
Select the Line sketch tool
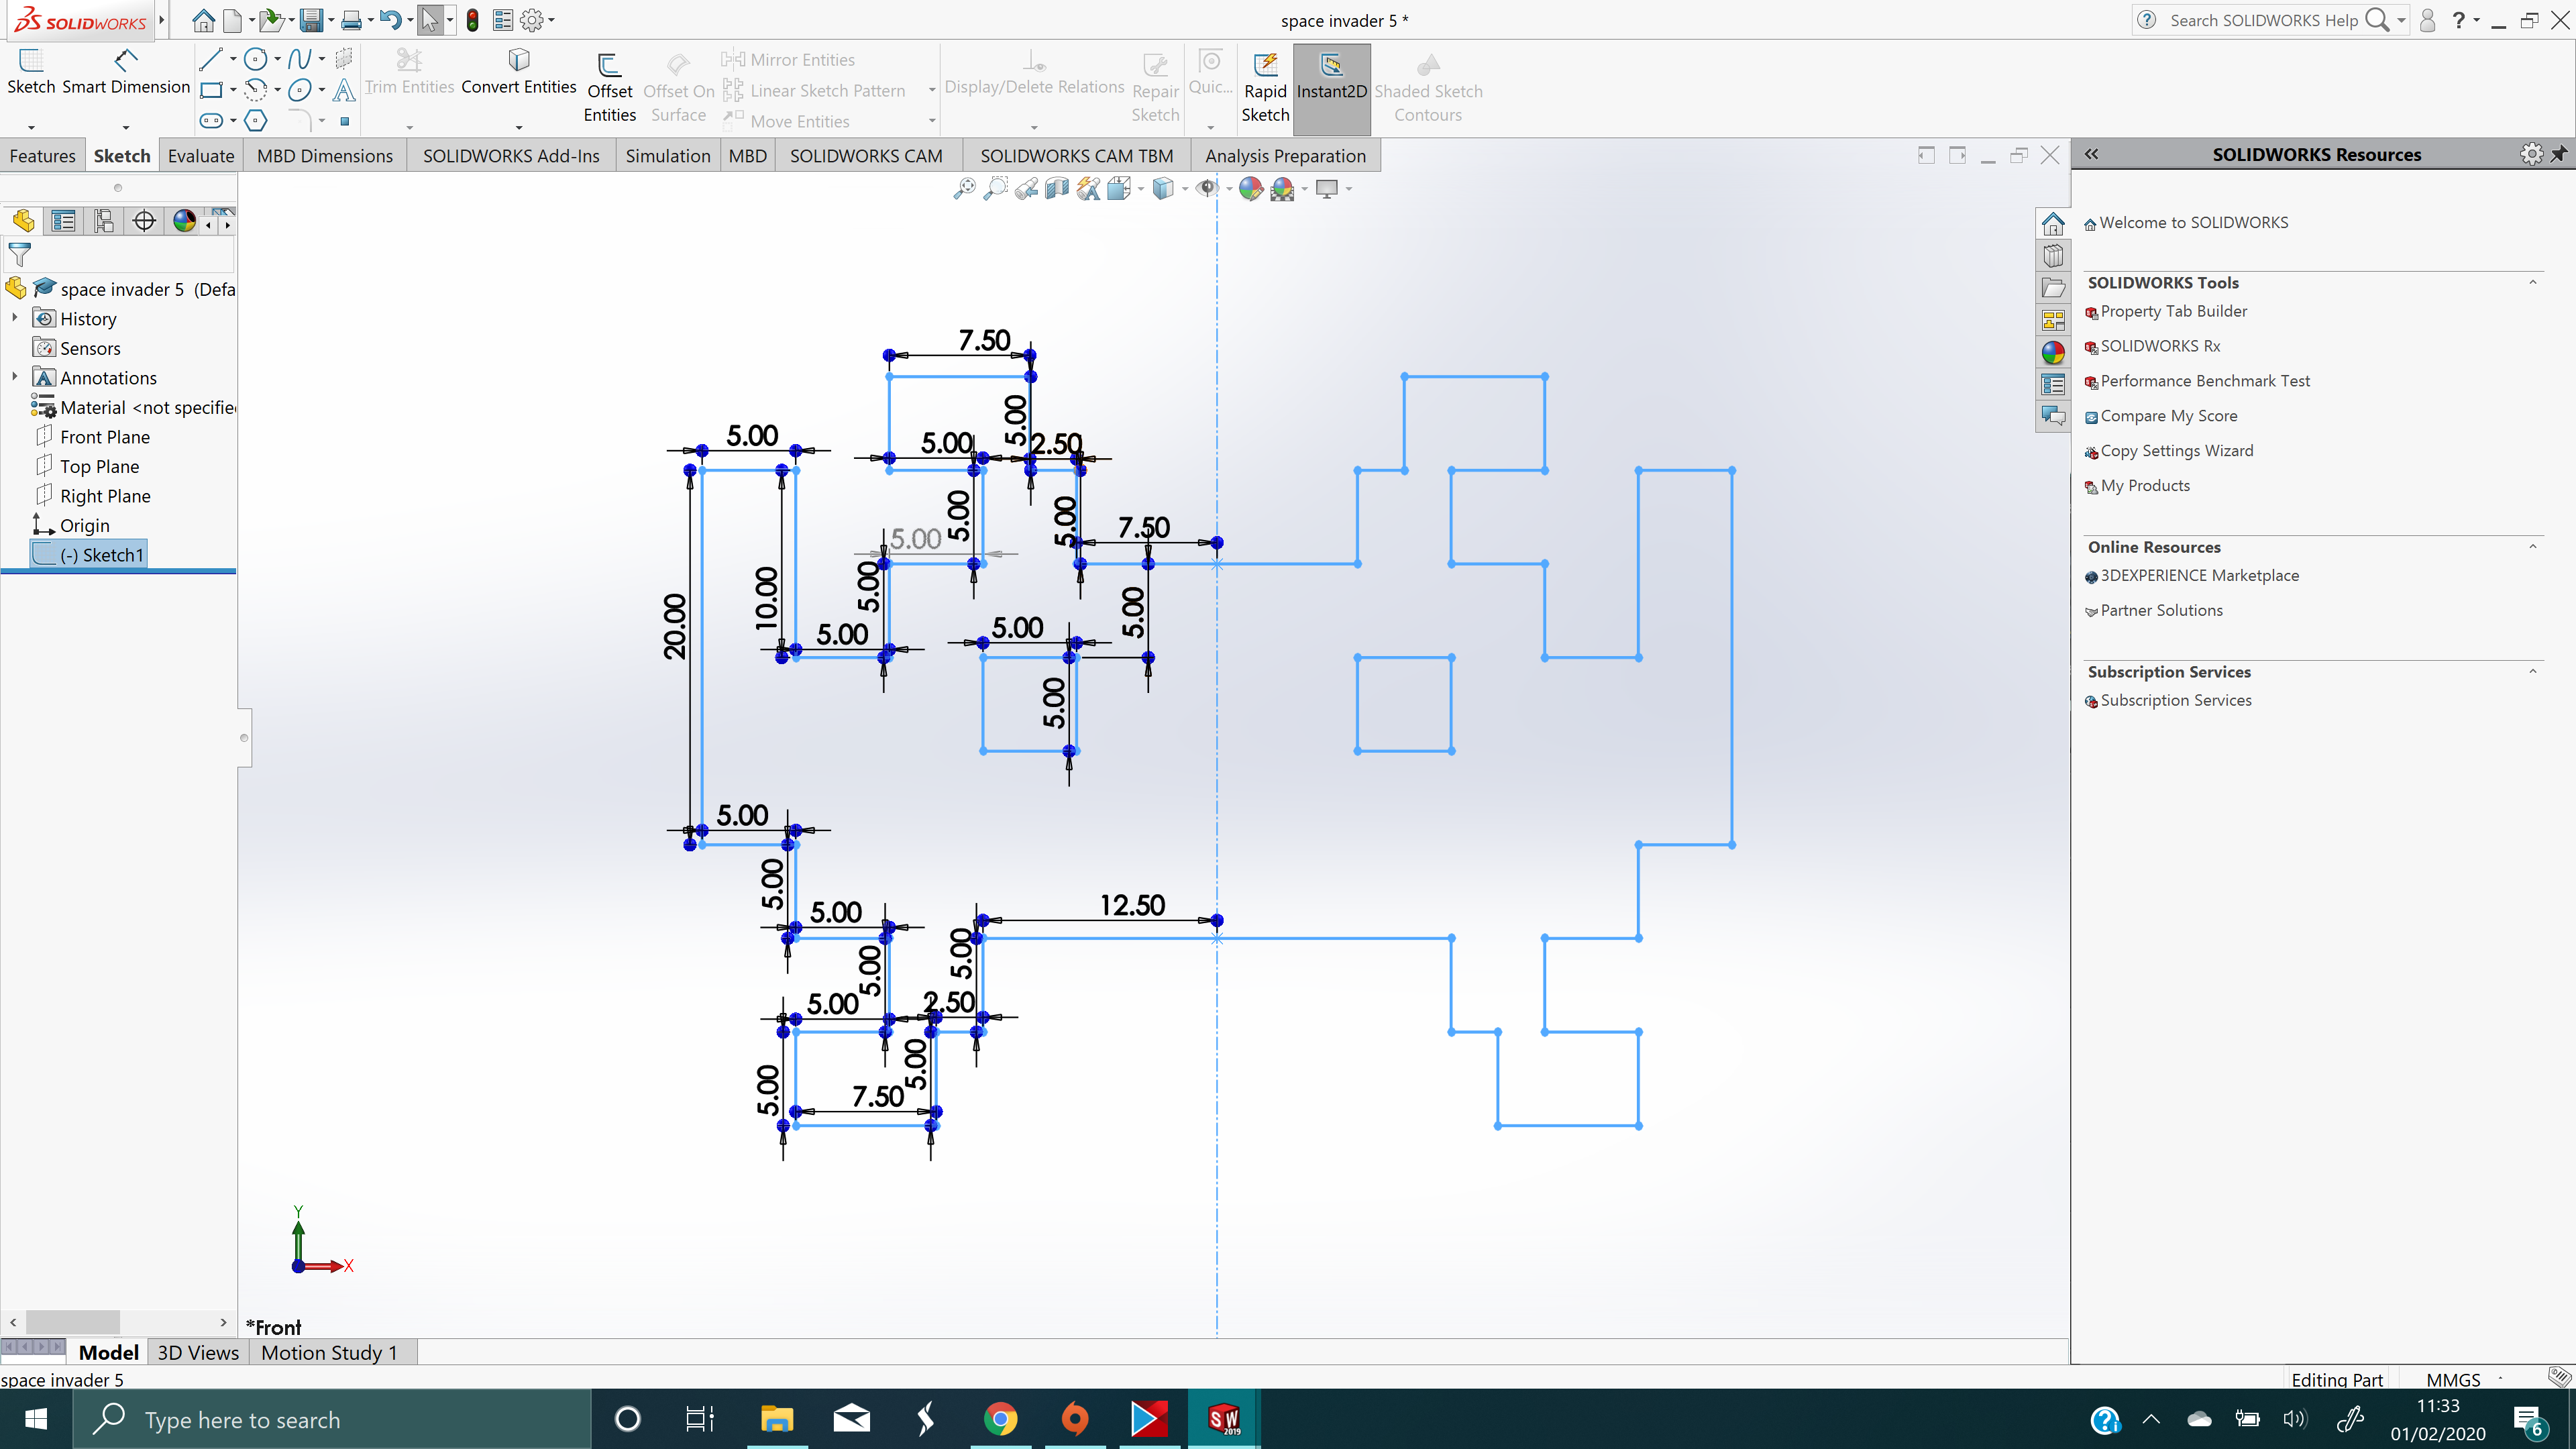210,59
